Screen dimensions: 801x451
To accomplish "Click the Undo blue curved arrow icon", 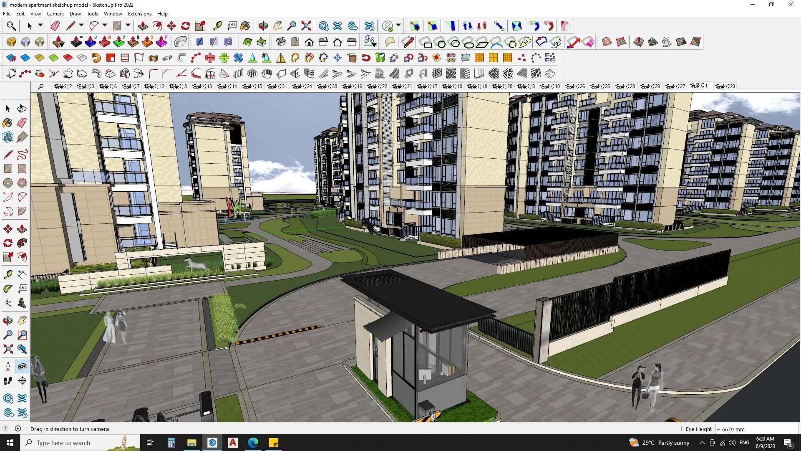I will [534, 26].
